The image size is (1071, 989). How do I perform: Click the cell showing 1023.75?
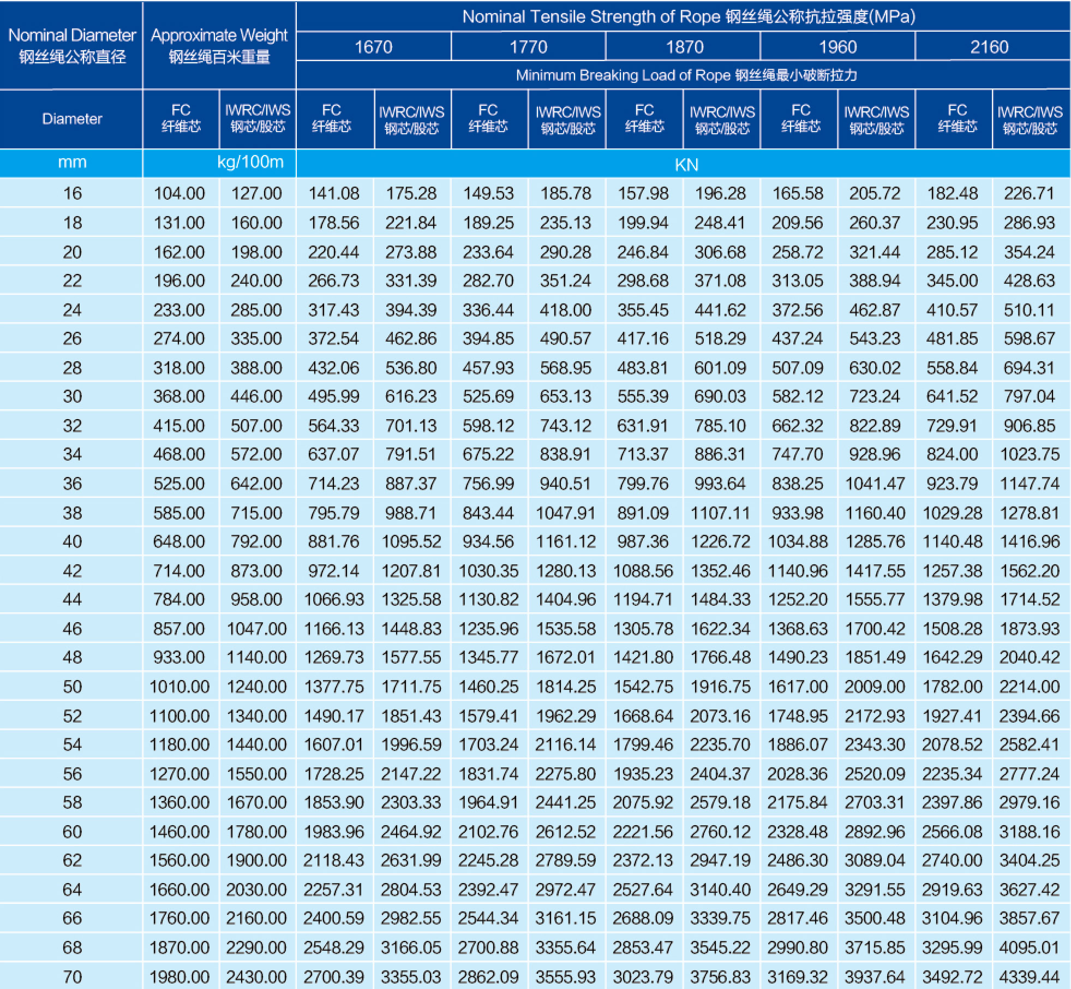click(x=1029, y=454)
